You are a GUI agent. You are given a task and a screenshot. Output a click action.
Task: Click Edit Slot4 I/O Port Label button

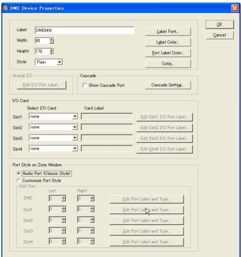(x=165, y=149)
